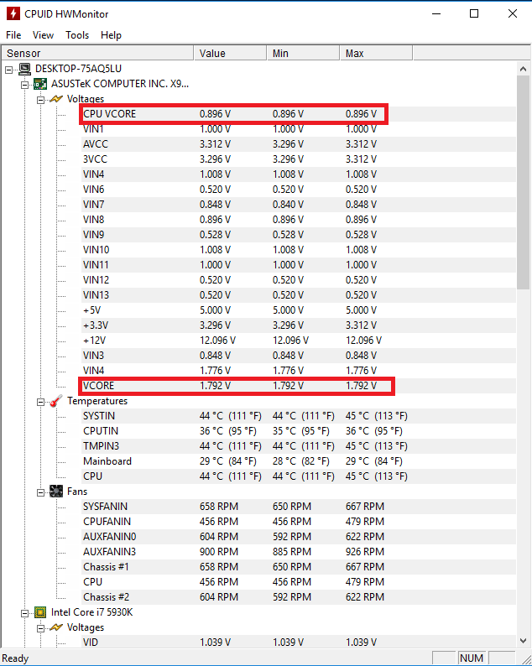The height and width of the screenshot is (666, 532).
Task: Open the View menu
Action: 43,35
